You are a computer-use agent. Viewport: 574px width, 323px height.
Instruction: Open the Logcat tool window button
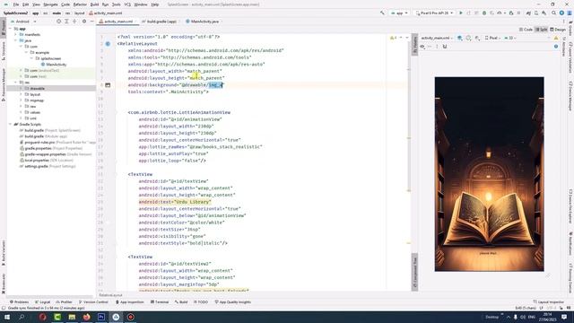point(42,302)
